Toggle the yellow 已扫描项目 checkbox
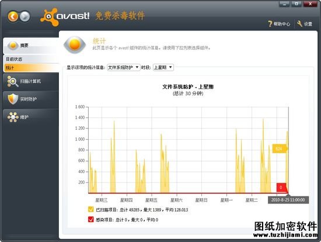 [90, 209]
